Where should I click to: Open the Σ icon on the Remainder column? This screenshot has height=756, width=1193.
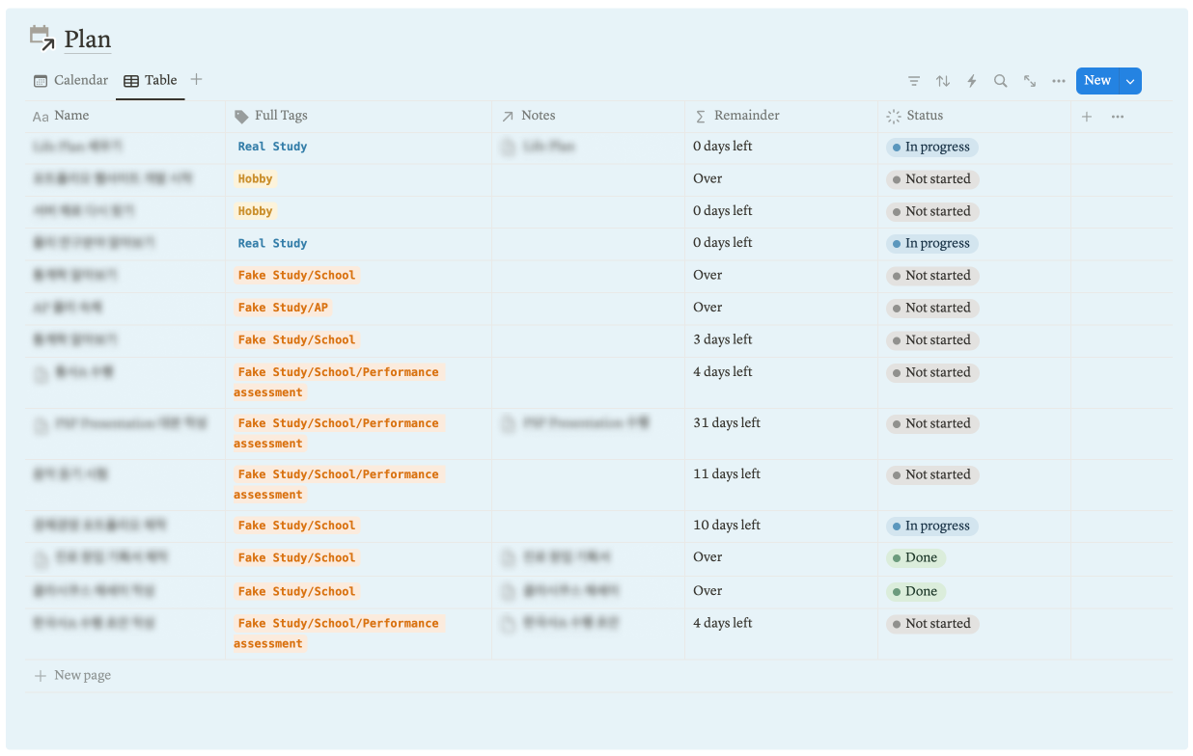700,116
